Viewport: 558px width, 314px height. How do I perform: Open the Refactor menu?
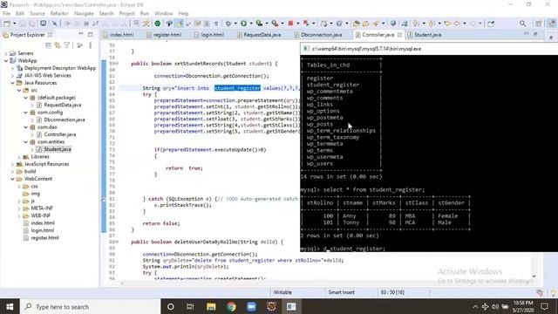59,14
